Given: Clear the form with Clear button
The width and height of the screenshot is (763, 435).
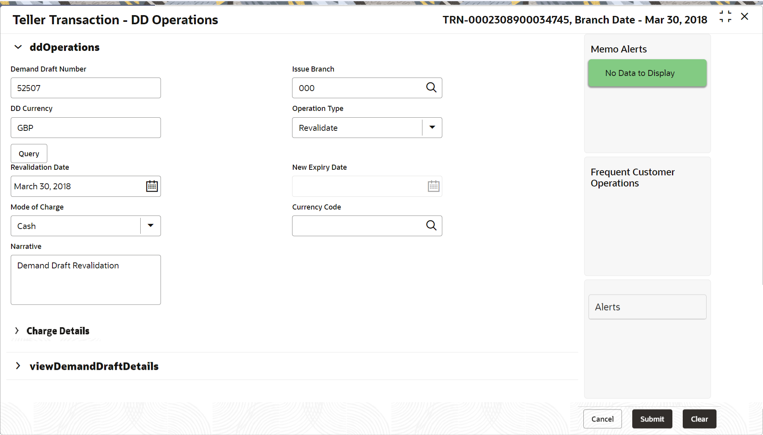Looking at the screenshot, I should (699, 419).
